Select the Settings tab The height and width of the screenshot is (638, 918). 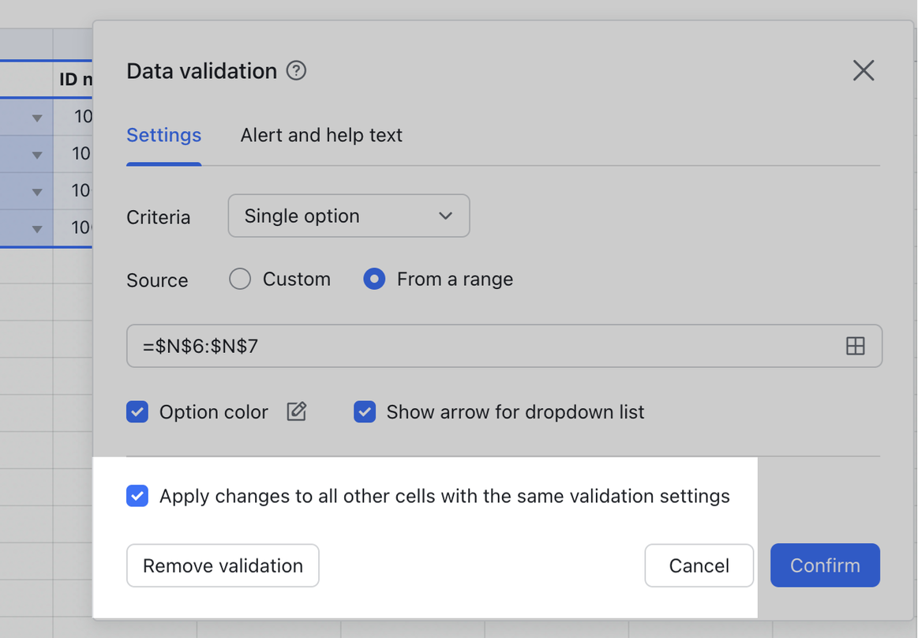[x=163, y=135]
